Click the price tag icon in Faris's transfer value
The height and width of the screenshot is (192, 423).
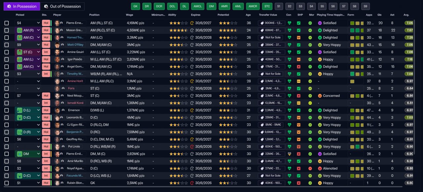click(261, 89)
